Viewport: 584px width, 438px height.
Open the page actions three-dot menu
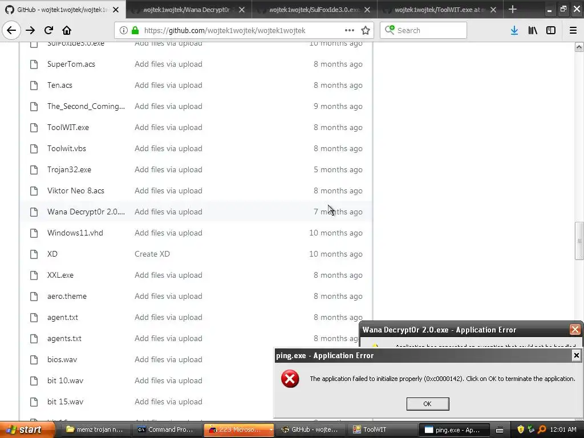[x=350, y=30]
